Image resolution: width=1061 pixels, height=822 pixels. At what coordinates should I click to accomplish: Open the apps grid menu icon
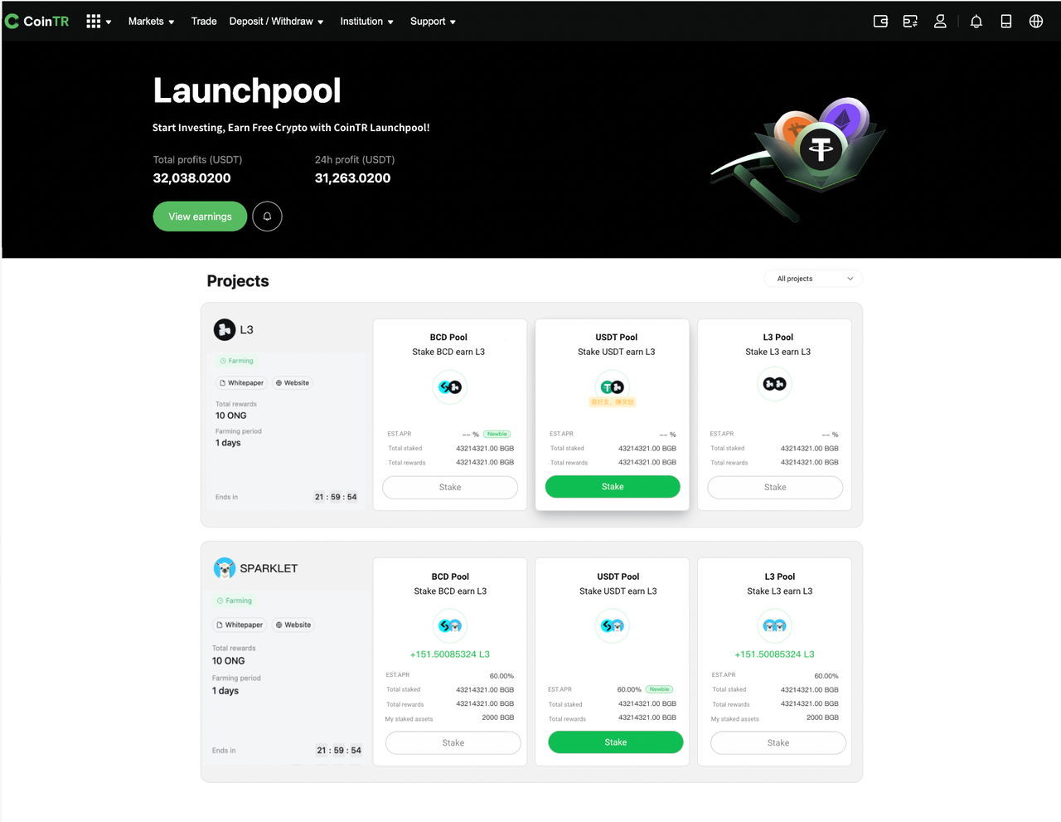94,22
